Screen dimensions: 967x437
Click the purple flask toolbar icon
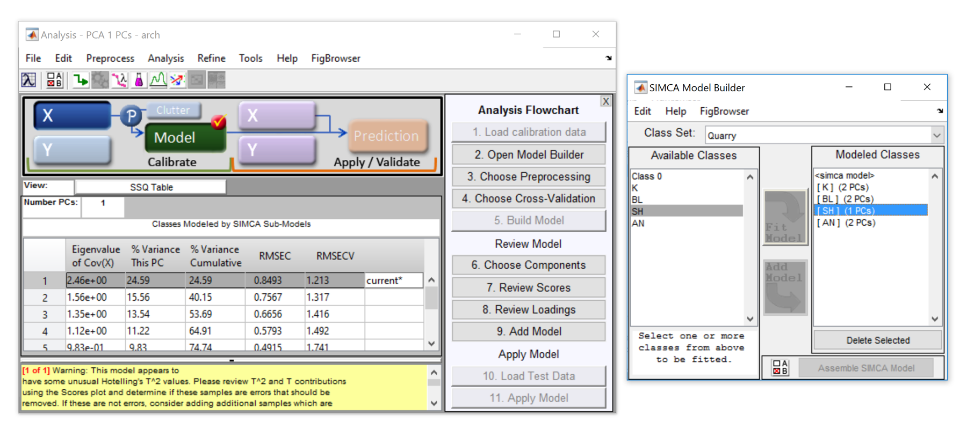click(139, 80)
